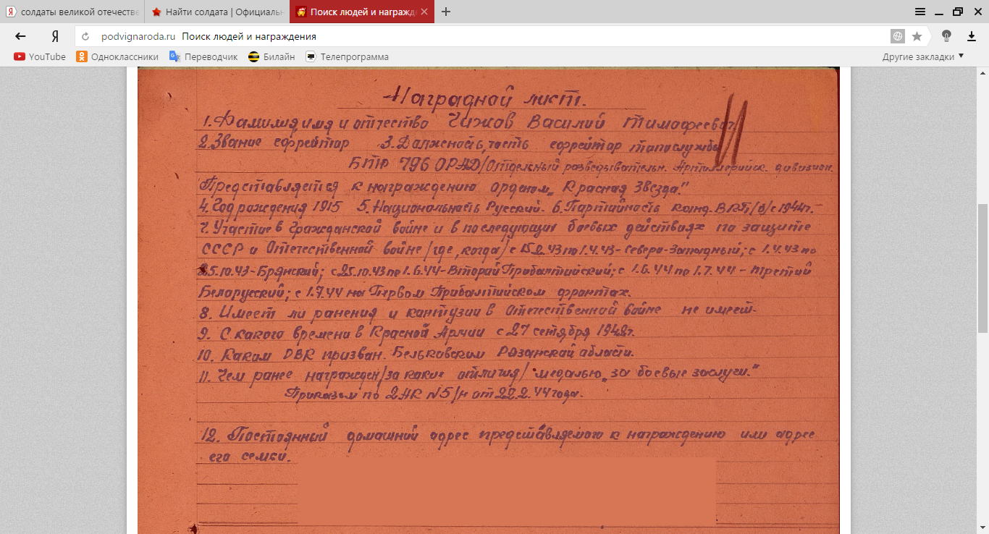Switch to the Найти солдата tab
The image size is (989, 534).
click(217, 12)
